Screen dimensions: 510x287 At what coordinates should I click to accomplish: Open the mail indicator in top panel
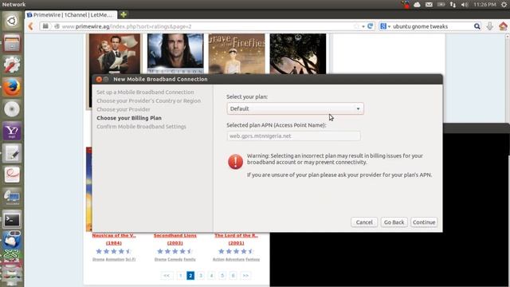tap(429, 5)
